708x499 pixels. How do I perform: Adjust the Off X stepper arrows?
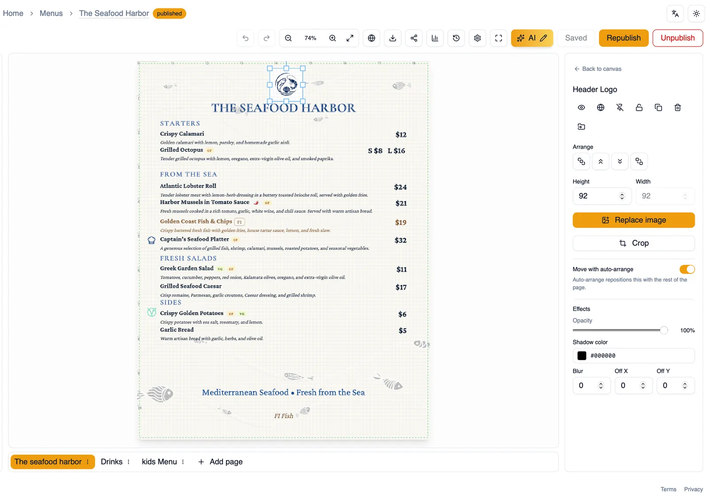(x=643, y=386)
